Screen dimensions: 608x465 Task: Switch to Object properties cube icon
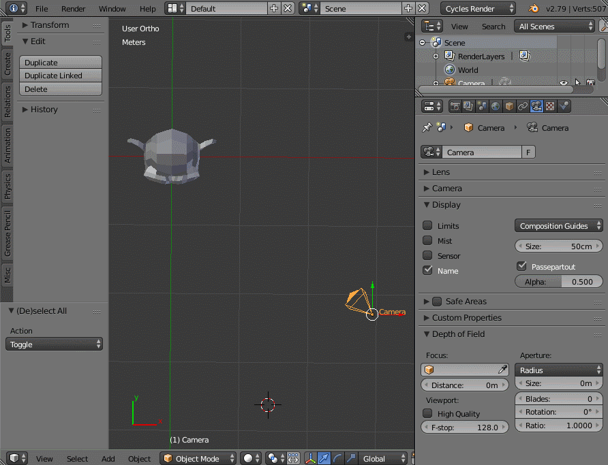[509, 106]
